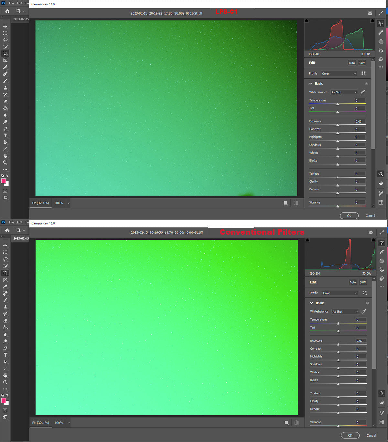
Task: Toggle highlight clipping warning in lower histogram
Action: tap(373, 240)
